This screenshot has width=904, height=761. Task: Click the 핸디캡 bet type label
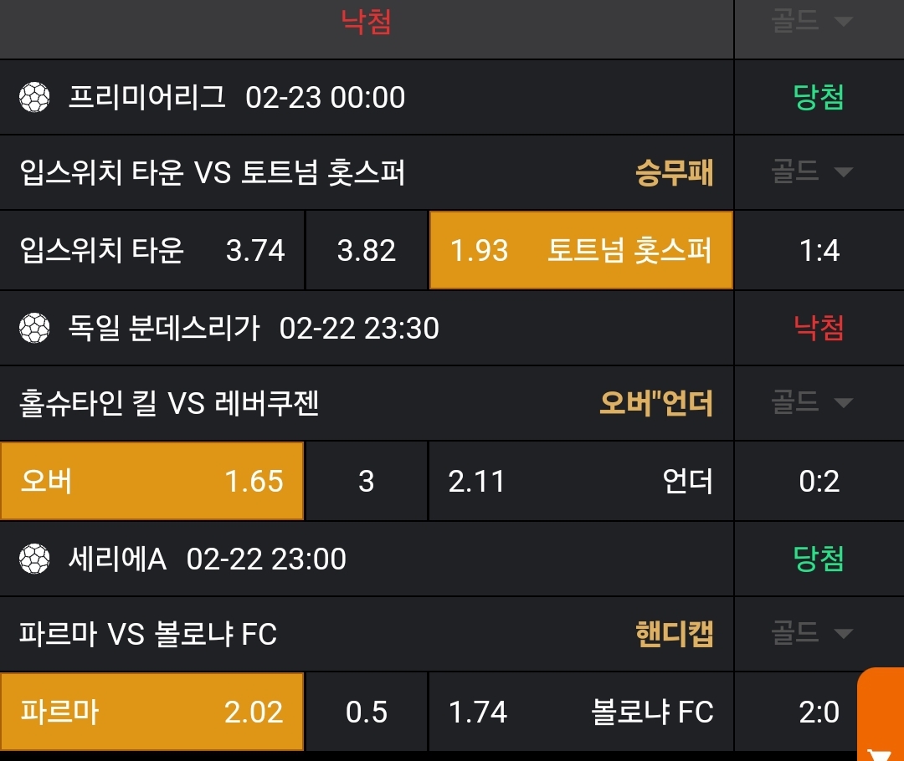coord(674,634)
